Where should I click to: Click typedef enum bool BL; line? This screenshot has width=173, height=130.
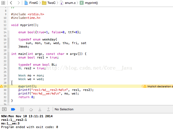pos(37,65)
